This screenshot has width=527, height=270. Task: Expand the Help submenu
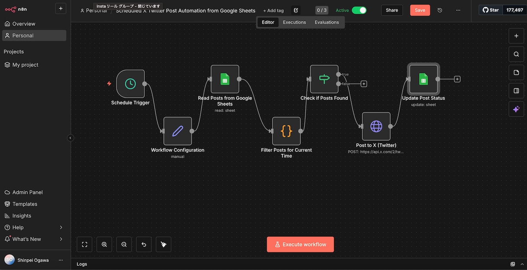tap(61, 227)
